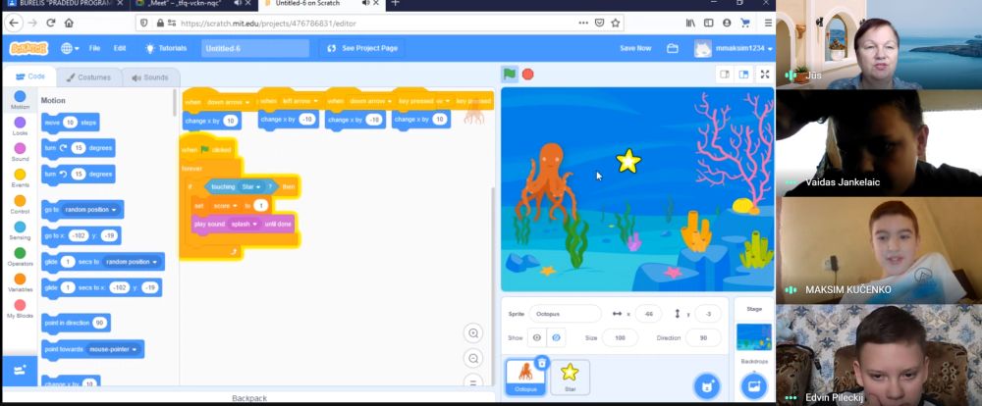982x406 pixels.
Task: Click Save Now link
Action: 635,48
